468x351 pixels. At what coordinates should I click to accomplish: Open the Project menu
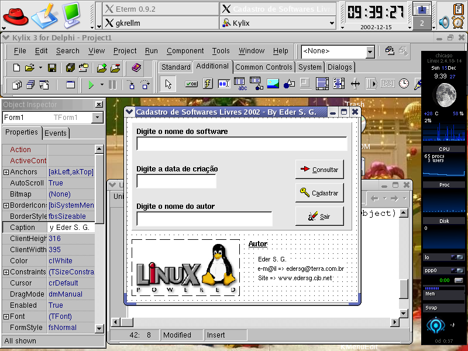click(x=125, y=51)
